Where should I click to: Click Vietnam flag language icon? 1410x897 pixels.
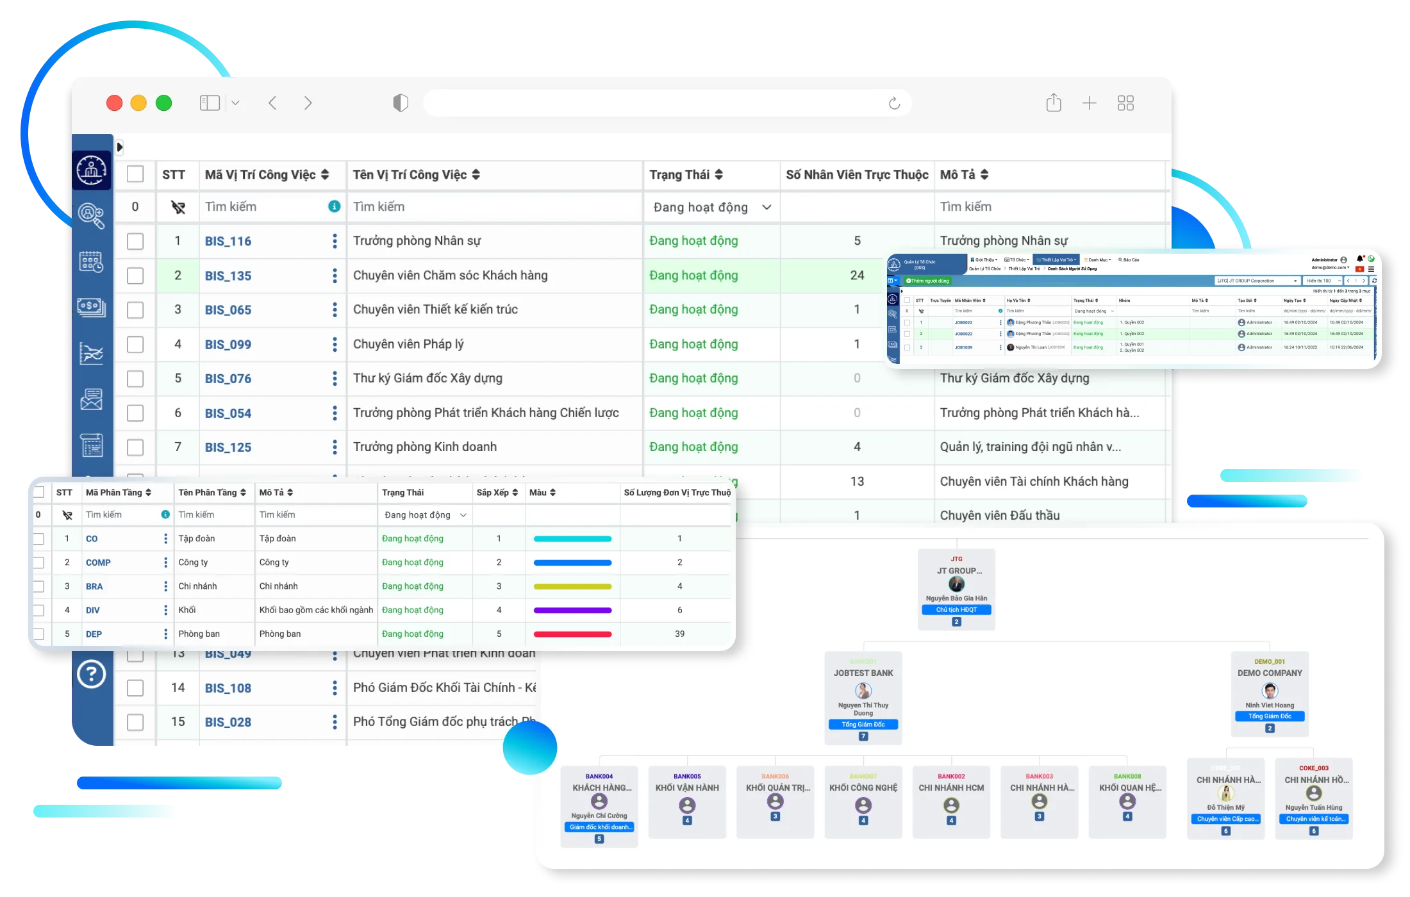(x=1359, y=269)
